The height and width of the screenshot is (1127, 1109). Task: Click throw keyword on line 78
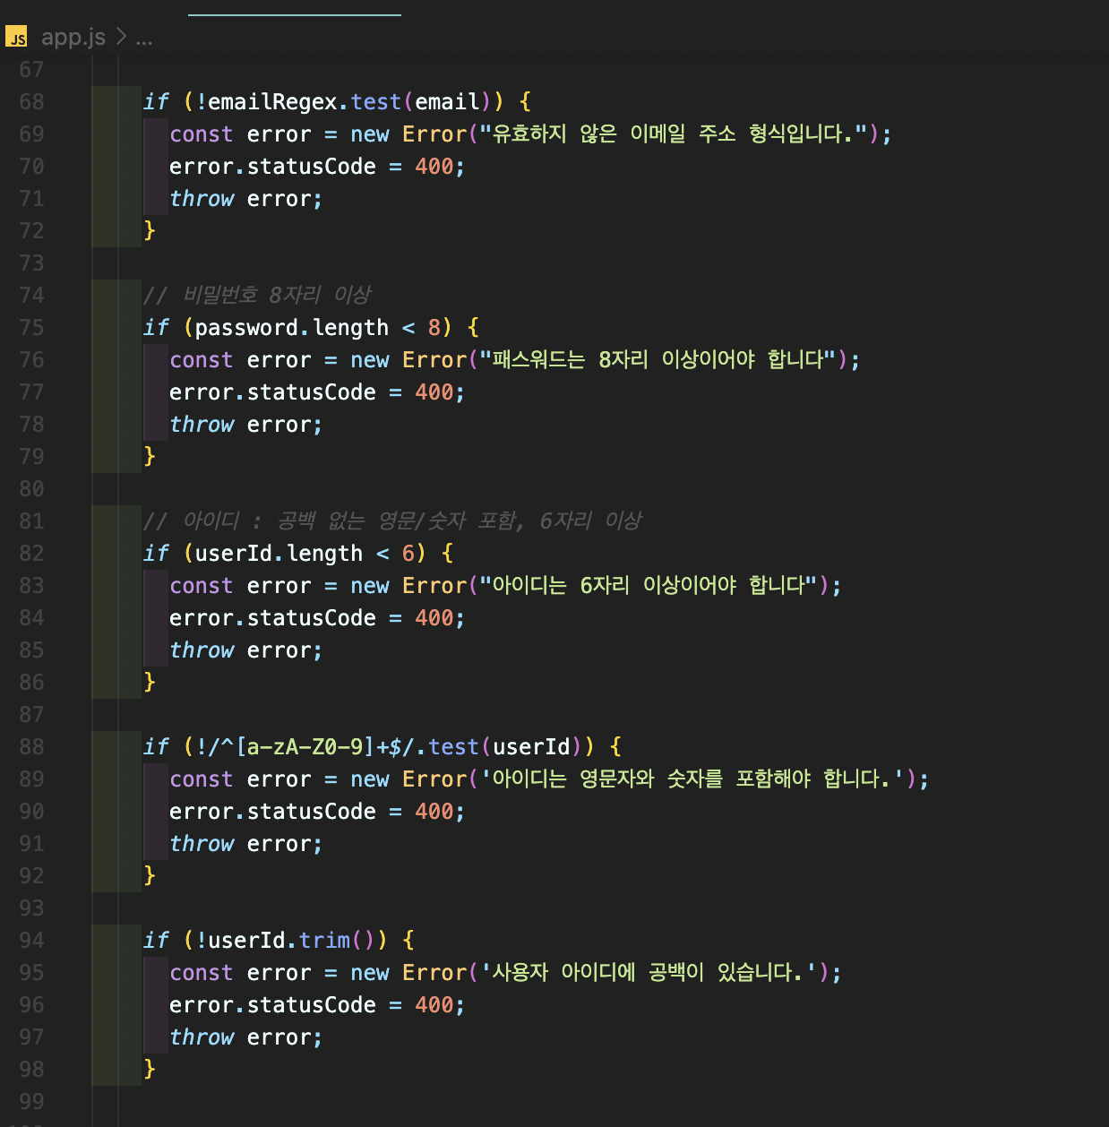click(x=202, y=425)
